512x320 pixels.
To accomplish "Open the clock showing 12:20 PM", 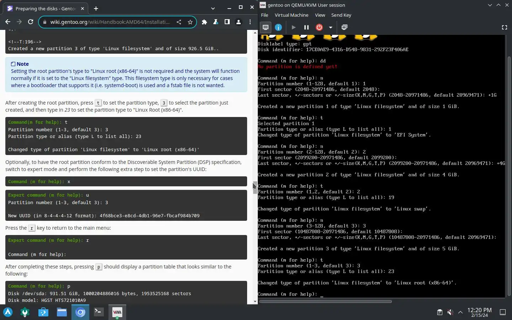I will 479,312.
